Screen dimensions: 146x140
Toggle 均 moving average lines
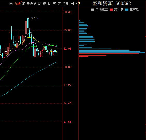(40, 4)
